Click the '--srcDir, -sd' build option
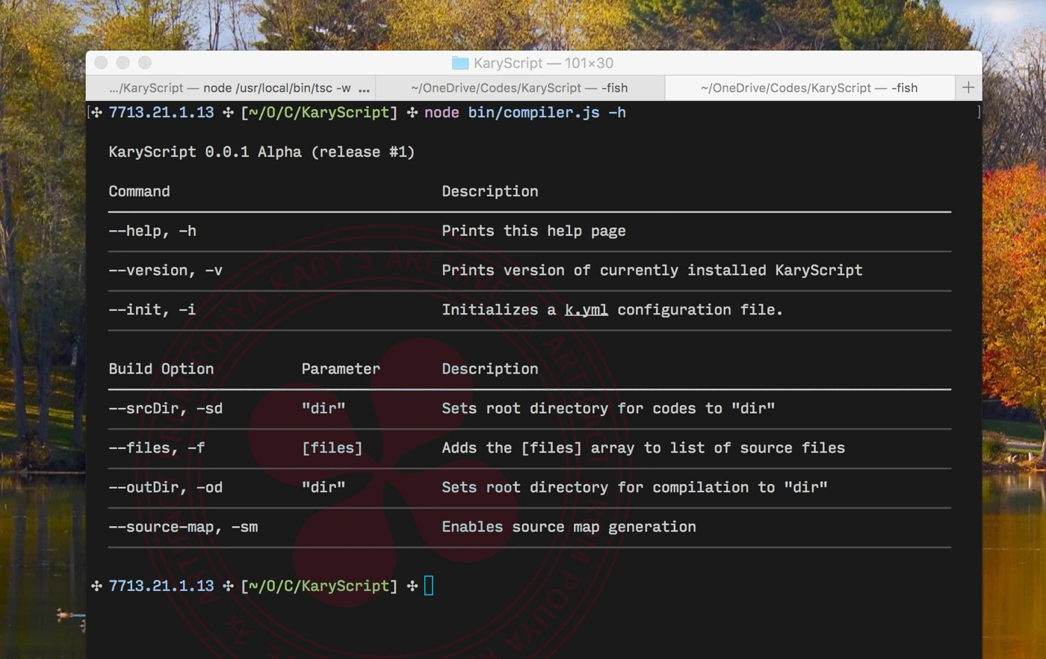The width and height of the screenshot is (1046, 659). 165,409
